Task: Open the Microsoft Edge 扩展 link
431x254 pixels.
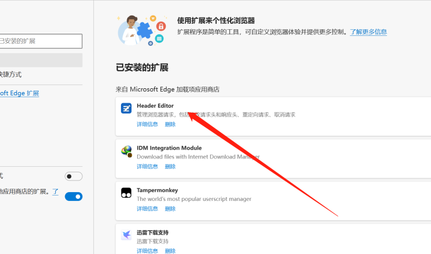Action: [x=19, y=93]
